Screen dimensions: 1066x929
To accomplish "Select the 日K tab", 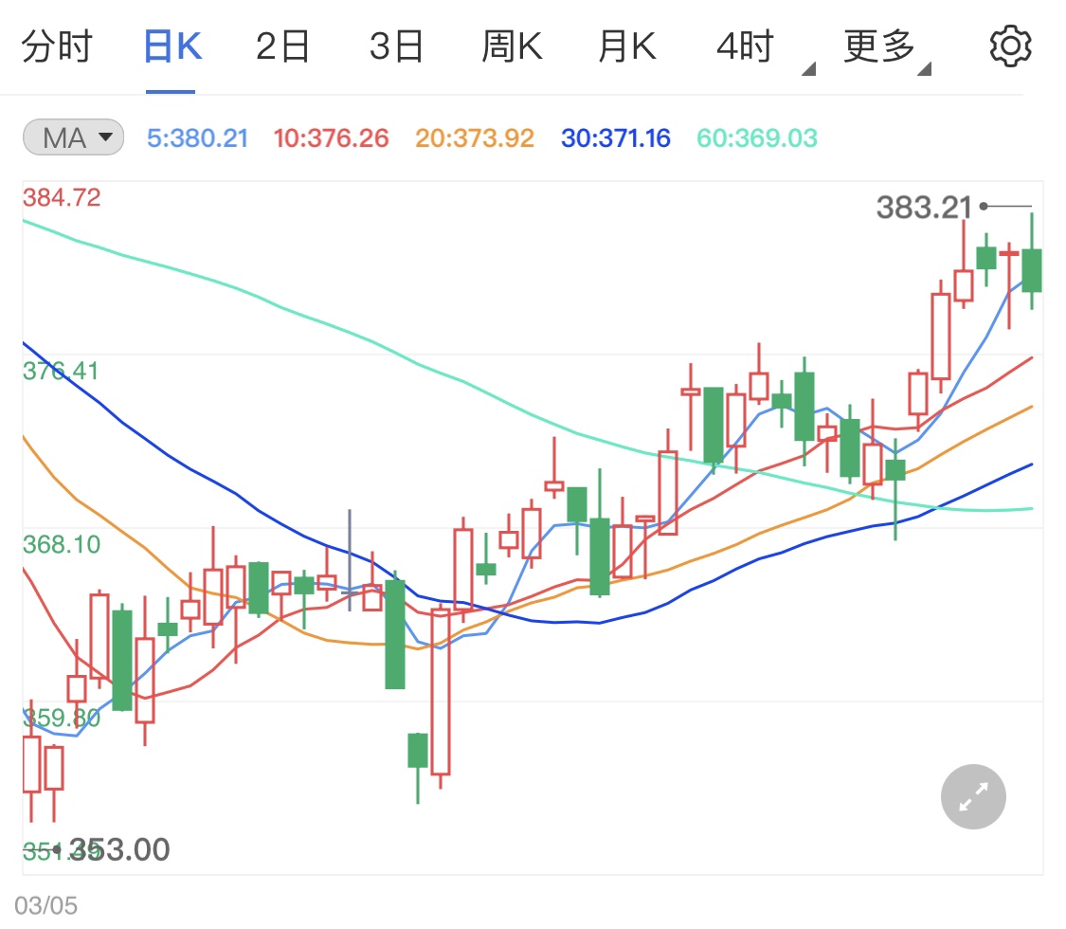I will [x=172, y=47].
